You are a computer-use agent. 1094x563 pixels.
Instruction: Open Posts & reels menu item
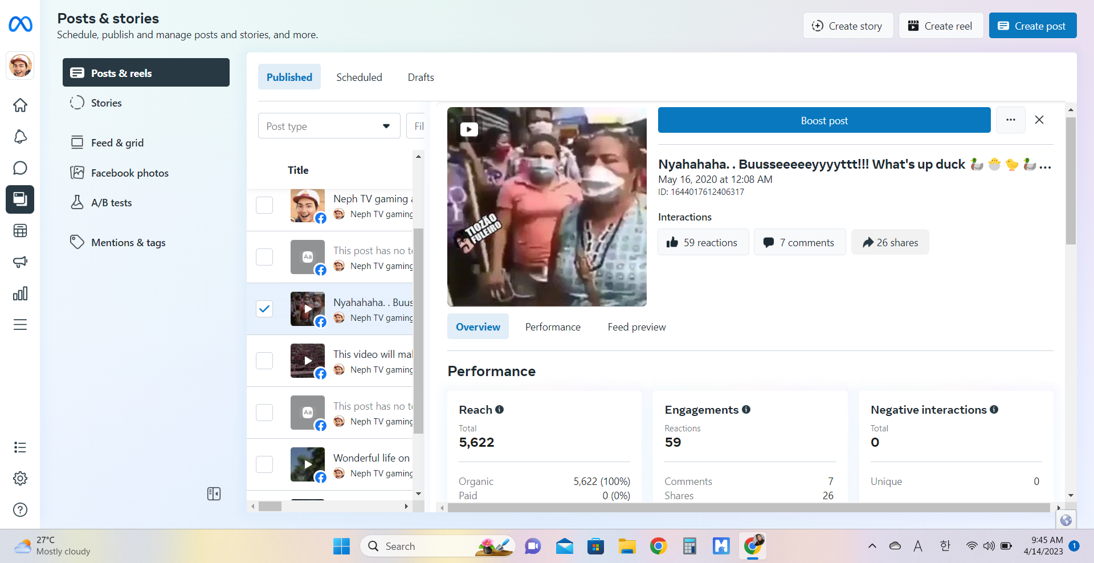coord(146,72)
